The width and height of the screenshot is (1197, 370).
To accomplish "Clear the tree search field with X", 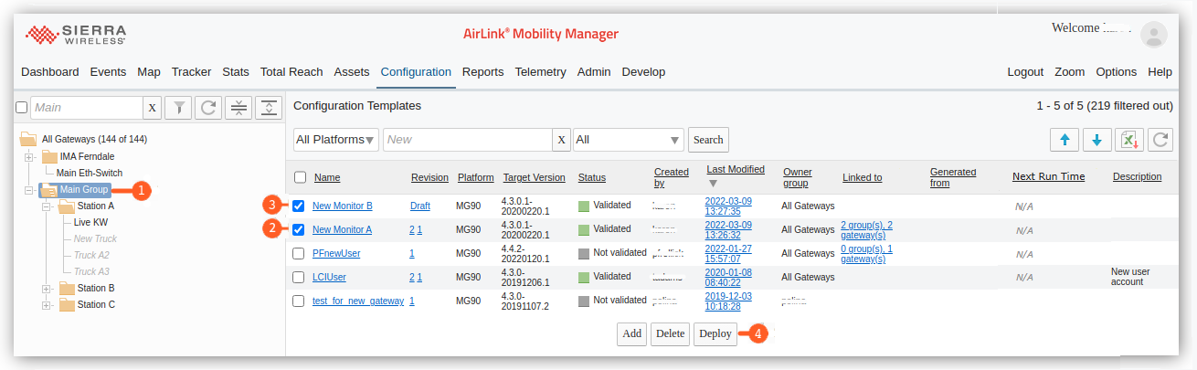I will tap(153, 108).
